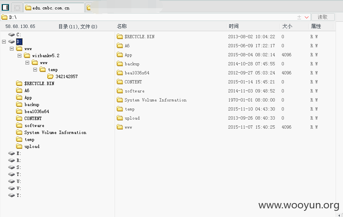Click backup folder icon in tree
This screenshot has height=217, width=343.
[19, 104]
